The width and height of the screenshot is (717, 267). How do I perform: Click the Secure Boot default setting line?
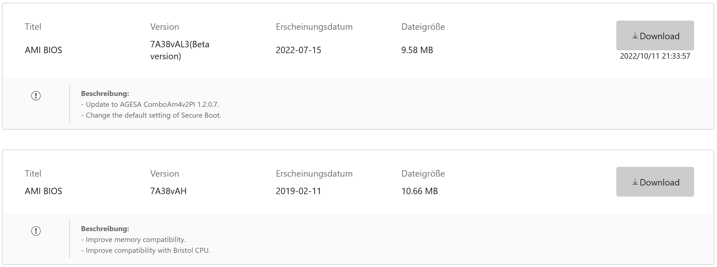click(151, 115)
